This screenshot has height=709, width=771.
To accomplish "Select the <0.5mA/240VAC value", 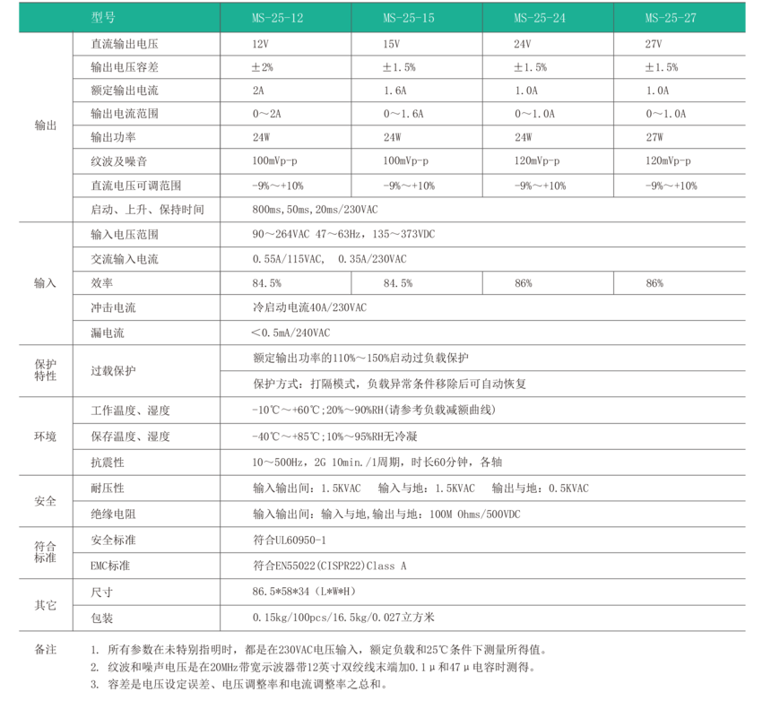I will click(x=290, y=333).
